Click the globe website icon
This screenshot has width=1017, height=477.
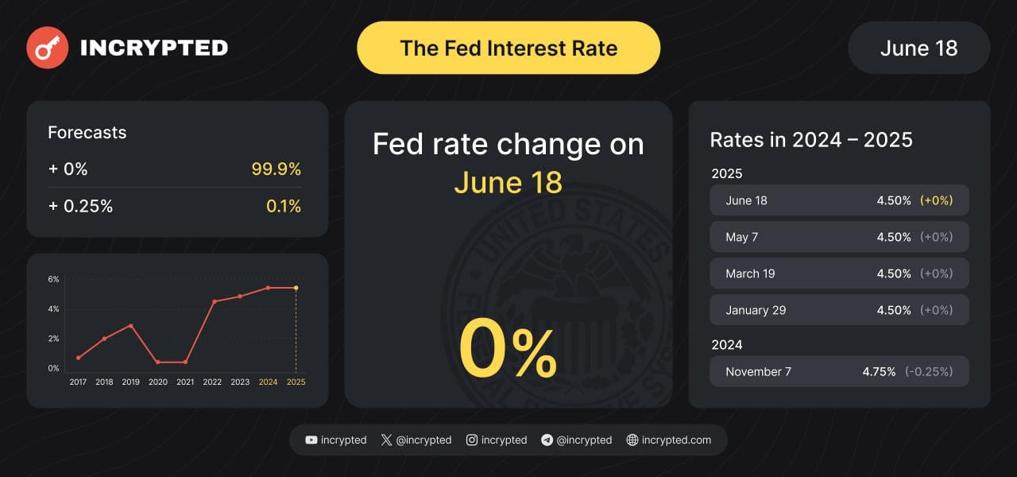coord(632,440)
